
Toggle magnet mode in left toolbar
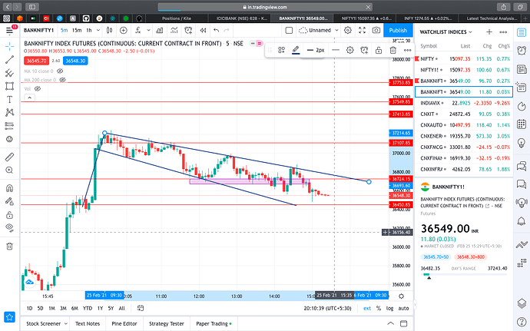pyautogui.click(x=9, y=188)
